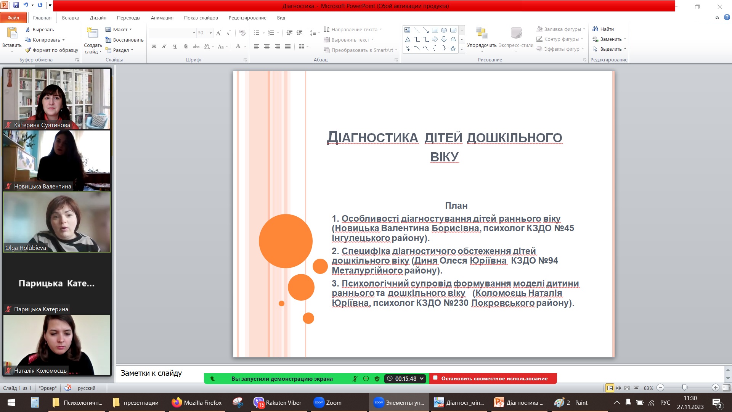Image resolution: width=732 pixels, height=412 pixels.
Task: Open the Файл tab
Action: pyautogui.click(x=13, y=18)
